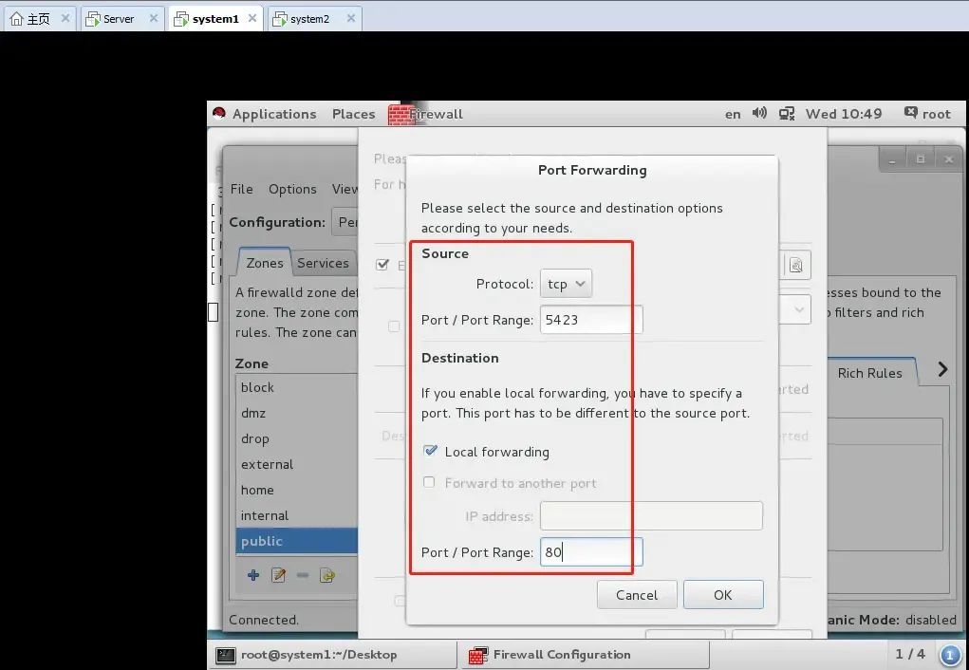
Task: Open the dropdown arrow behind the dialog
Action: point(798,309)
